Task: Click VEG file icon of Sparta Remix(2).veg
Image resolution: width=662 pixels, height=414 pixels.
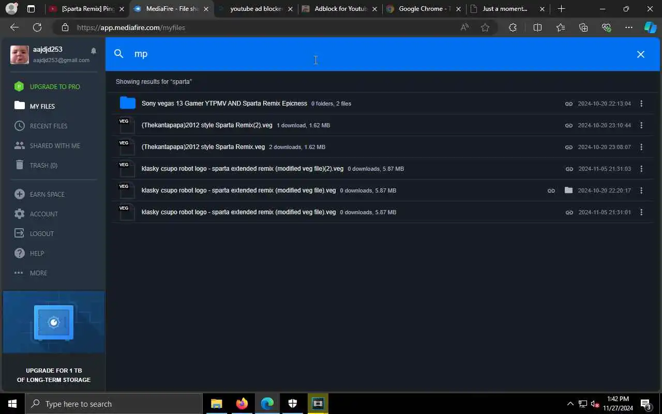Action: coord(127,125)
